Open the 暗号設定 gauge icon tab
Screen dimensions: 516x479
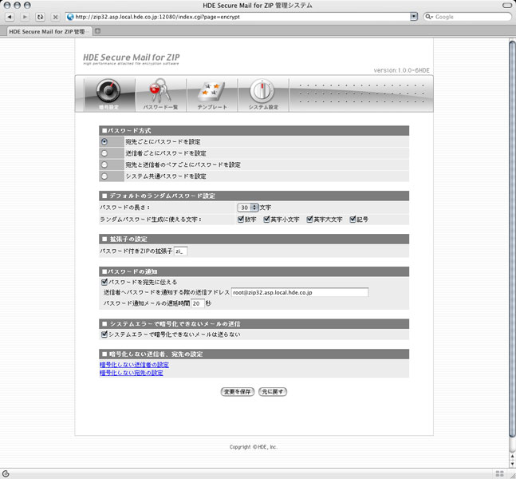109,94
